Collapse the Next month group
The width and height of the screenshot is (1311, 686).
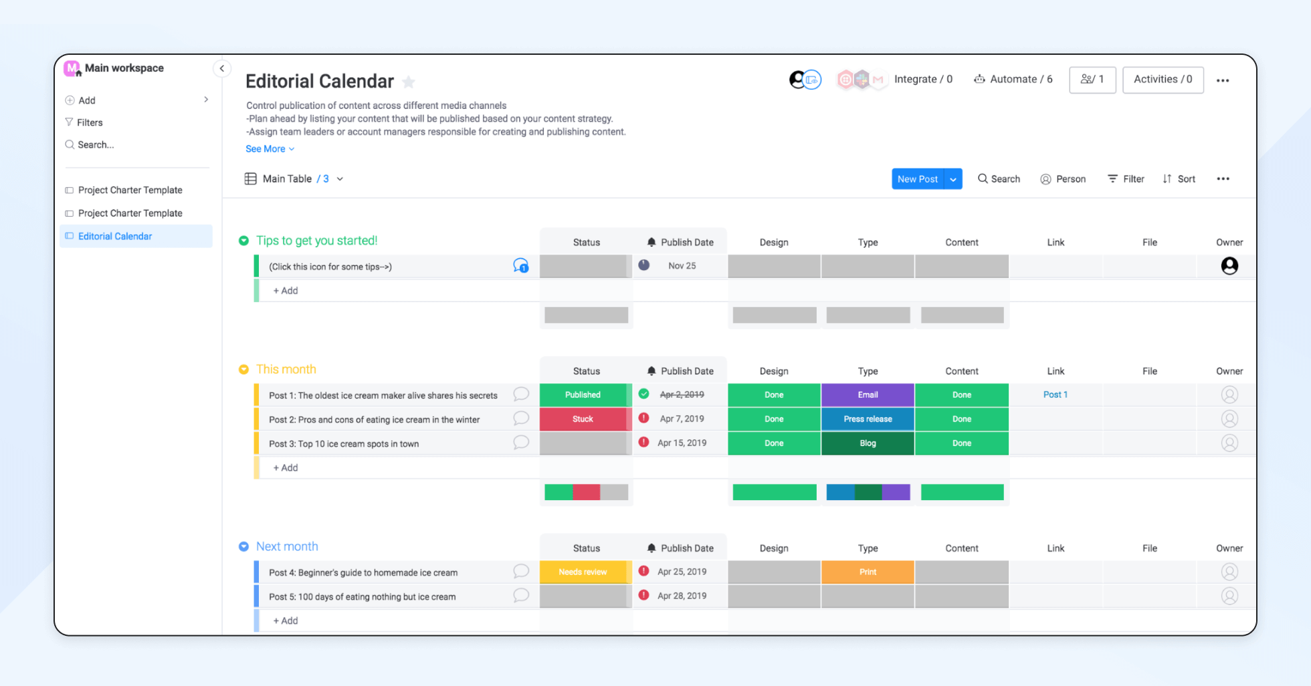coord(243,547)
